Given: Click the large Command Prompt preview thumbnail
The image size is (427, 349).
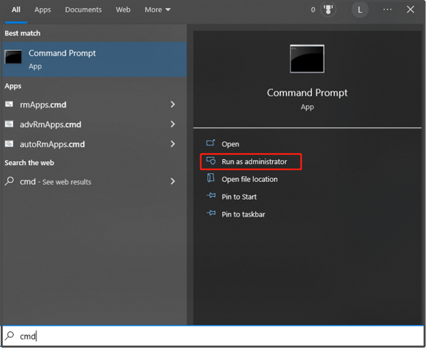Looking at the screenshot, I should 307,59.
